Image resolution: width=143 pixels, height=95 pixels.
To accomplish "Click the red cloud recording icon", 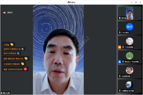I will tap(4, 13).
